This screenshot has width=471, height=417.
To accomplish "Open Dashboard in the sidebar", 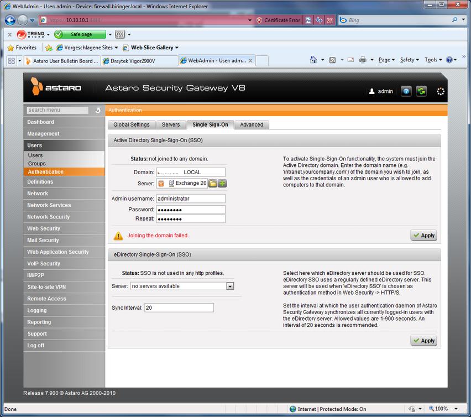I will [64, 122].
